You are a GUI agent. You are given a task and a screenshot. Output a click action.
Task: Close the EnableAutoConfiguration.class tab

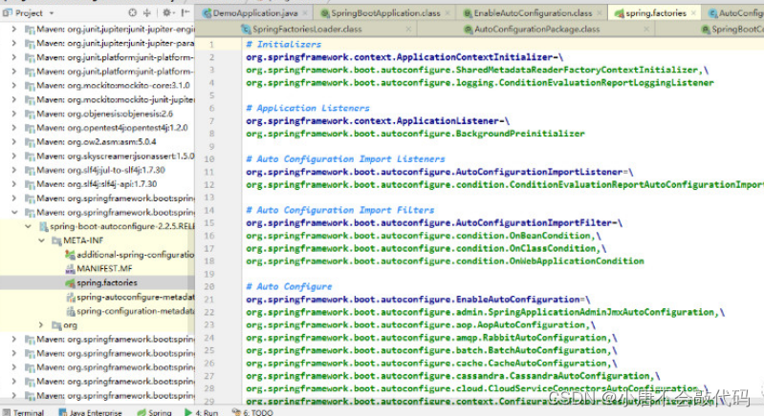click(x=600, y=13)
